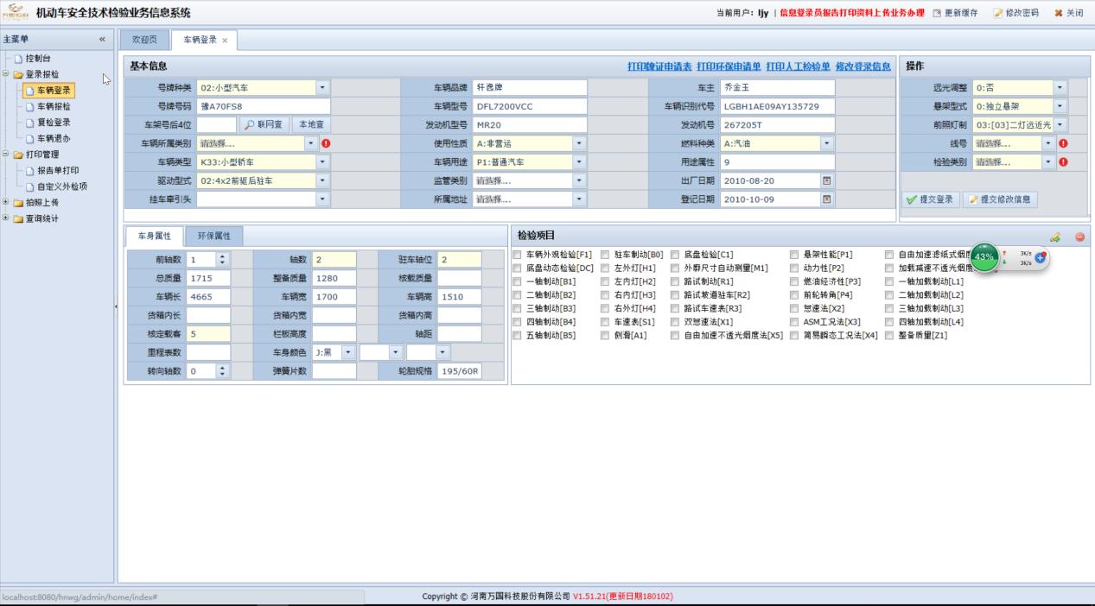
Task: Click the brush icon in 检验项目 header
Action: tap(1054, 237)
